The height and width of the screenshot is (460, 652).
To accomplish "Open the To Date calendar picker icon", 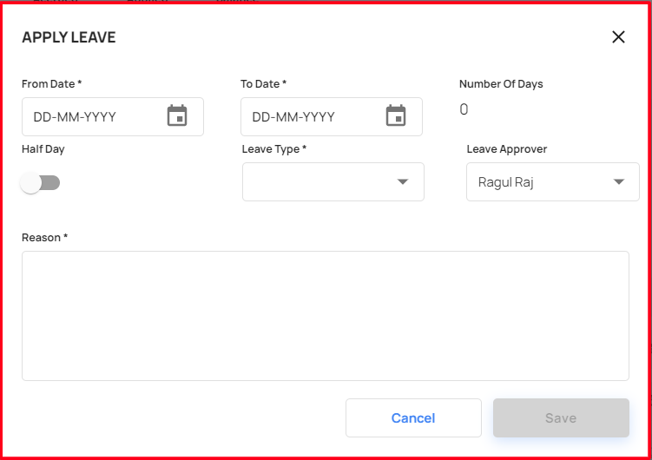I will coord(396,115).
